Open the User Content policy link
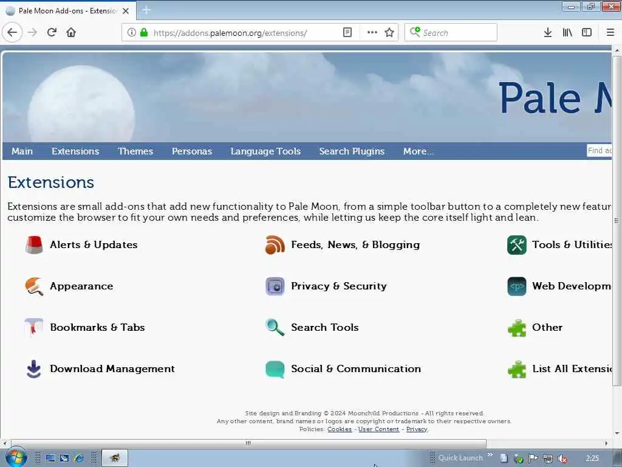622x467 pixels. (378, 429)
